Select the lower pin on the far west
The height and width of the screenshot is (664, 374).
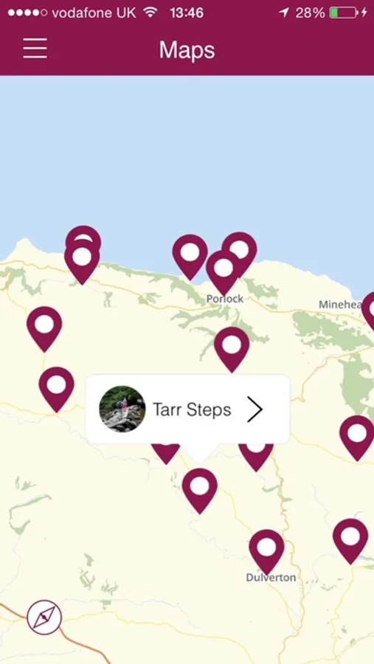56,389
